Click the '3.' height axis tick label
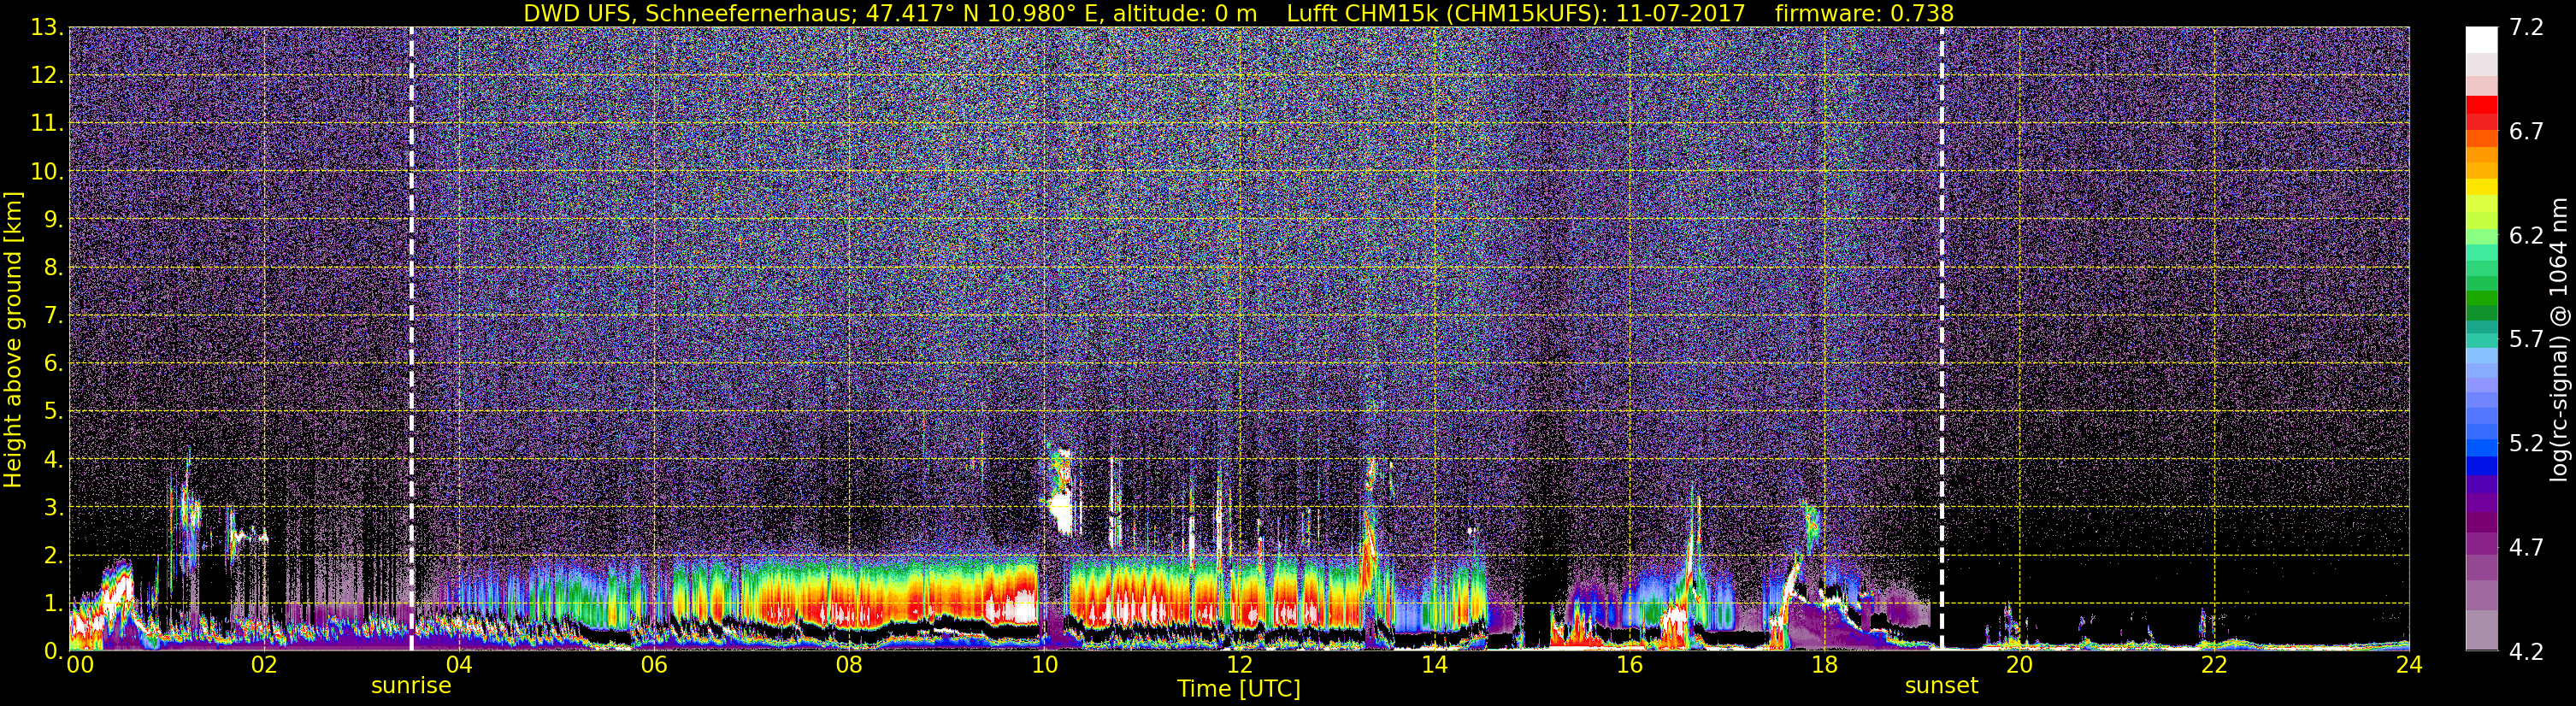 tap(53, 507)
